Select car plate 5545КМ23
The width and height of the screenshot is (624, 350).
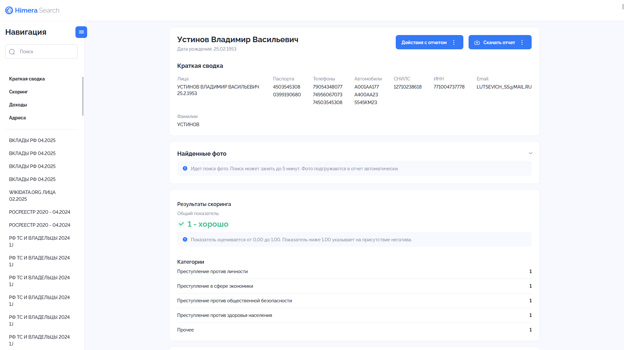pyautogui.click(x=366, y=103)
